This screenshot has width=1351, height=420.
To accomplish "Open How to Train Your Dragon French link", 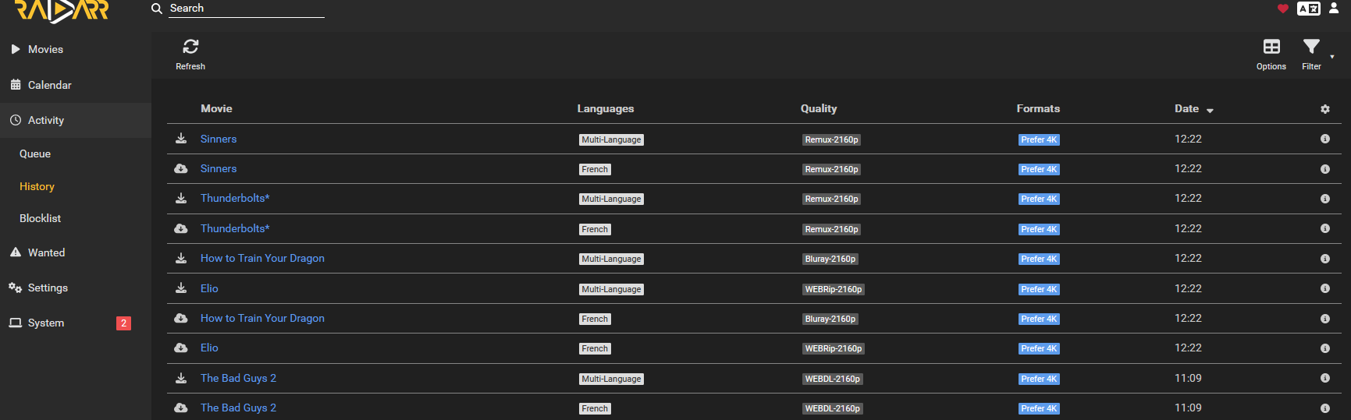I will [262, 318].
